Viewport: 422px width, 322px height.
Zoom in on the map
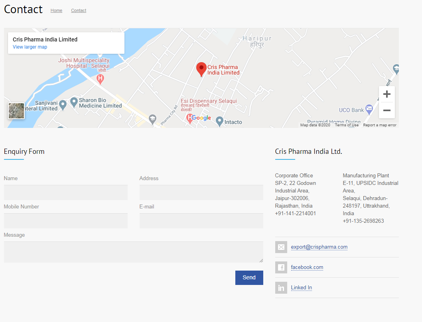[387, 94]
